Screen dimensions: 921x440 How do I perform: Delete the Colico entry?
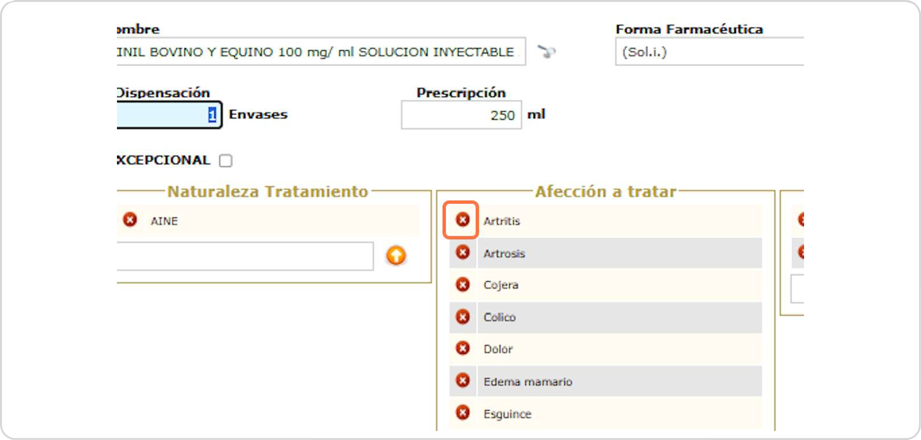(462, 317)
